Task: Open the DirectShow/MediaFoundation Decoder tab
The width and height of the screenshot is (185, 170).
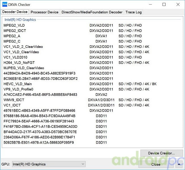Action: click(x=92, y=12)
